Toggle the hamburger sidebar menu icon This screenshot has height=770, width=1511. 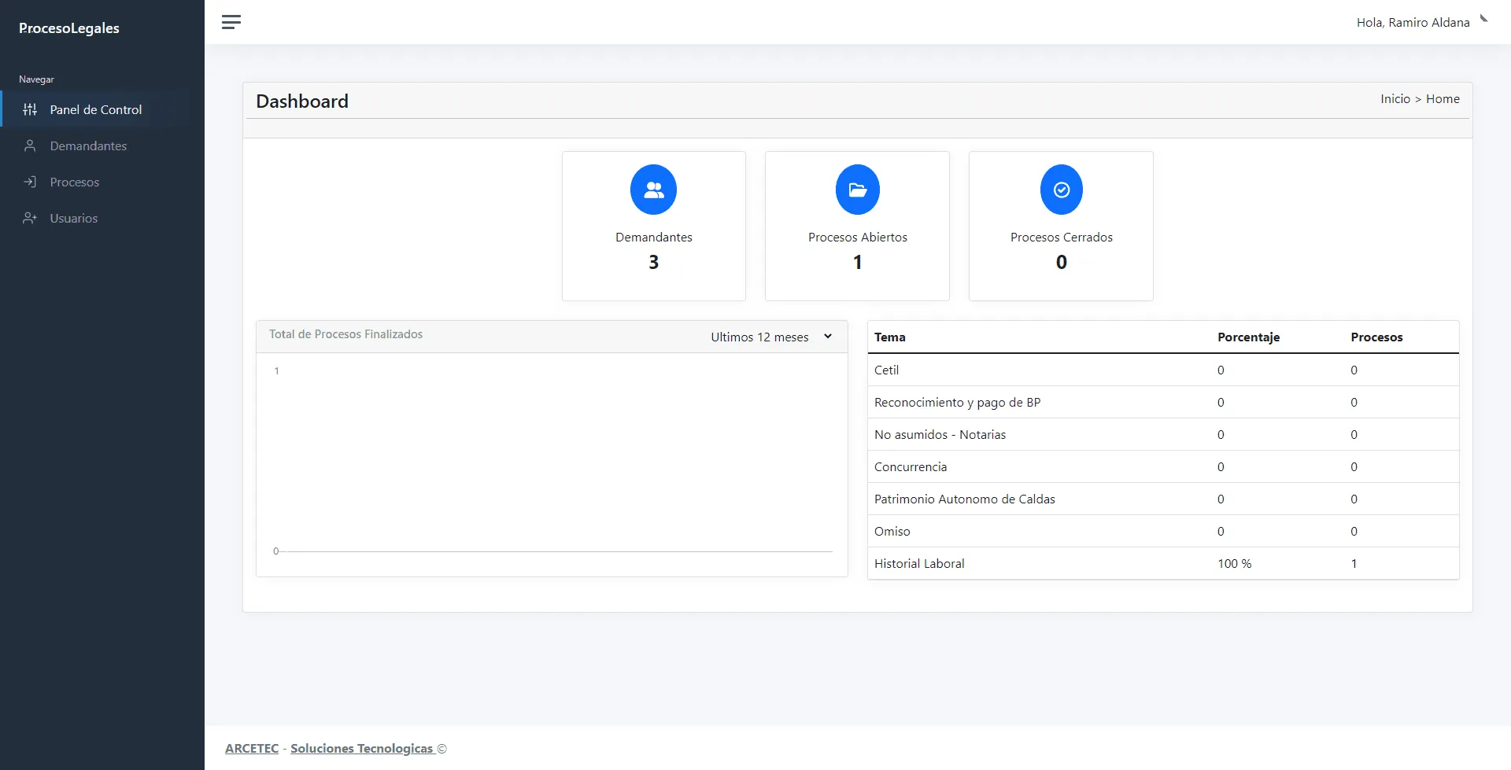tap(231, 22)
